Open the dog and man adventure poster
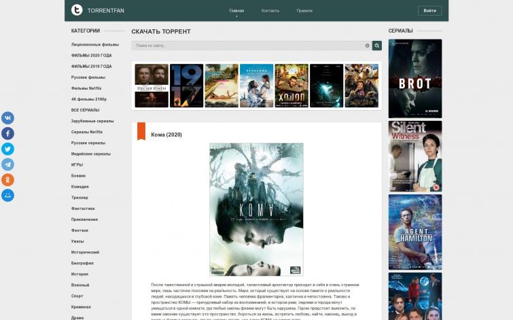 361,86
